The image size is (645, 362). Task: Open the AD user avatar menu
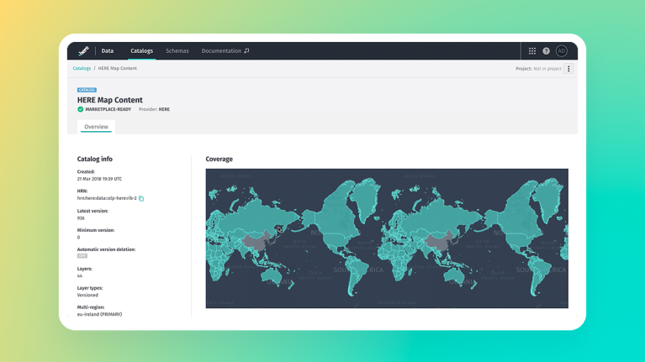562,51
